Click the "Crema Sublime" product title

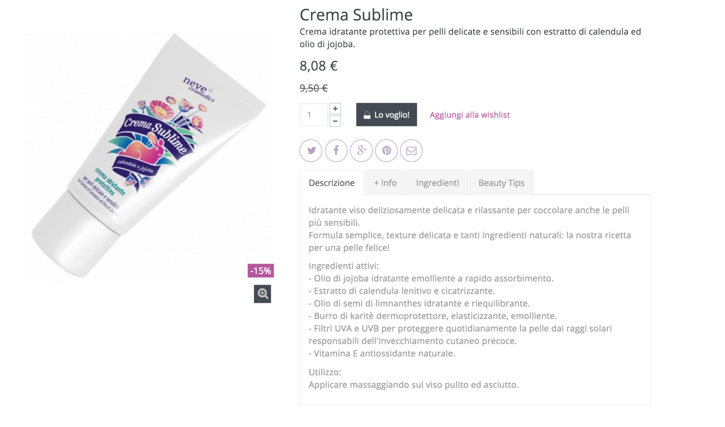[356, 15]
